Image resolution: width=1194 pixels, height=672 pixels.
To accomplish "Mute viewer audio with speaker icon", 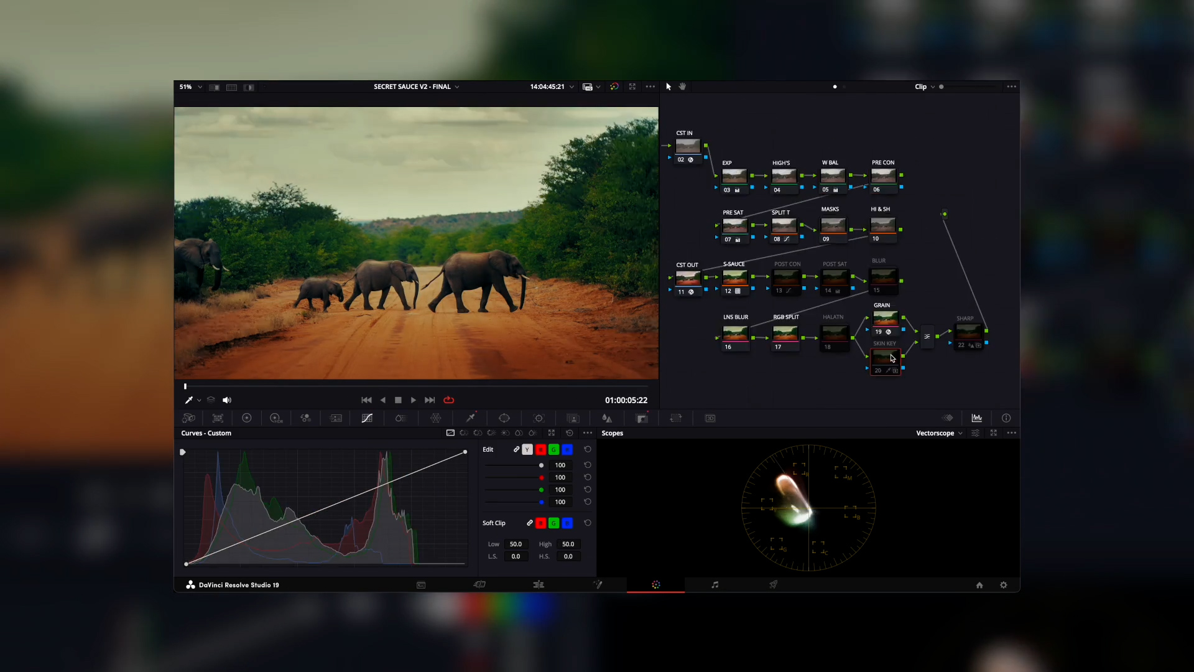I will point(227,400).
